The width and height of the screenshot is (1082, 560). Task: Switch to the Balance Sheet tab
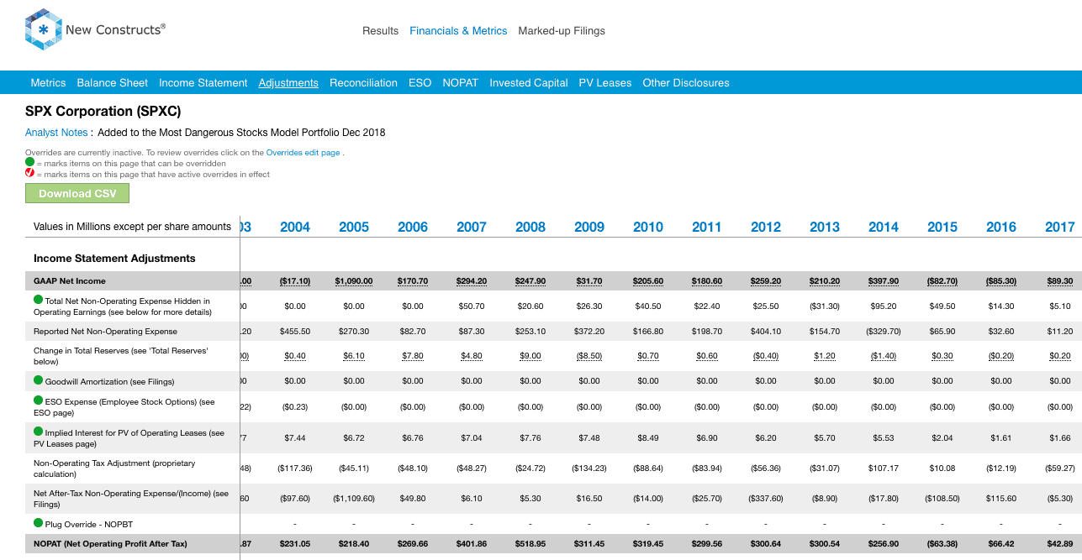(x=112, y=82)
